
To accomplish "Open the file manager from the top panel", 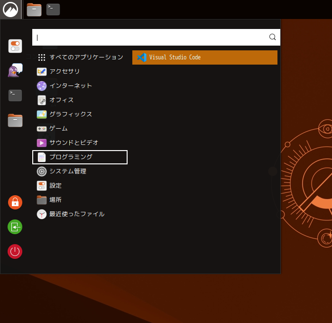I will click(34, 10).
